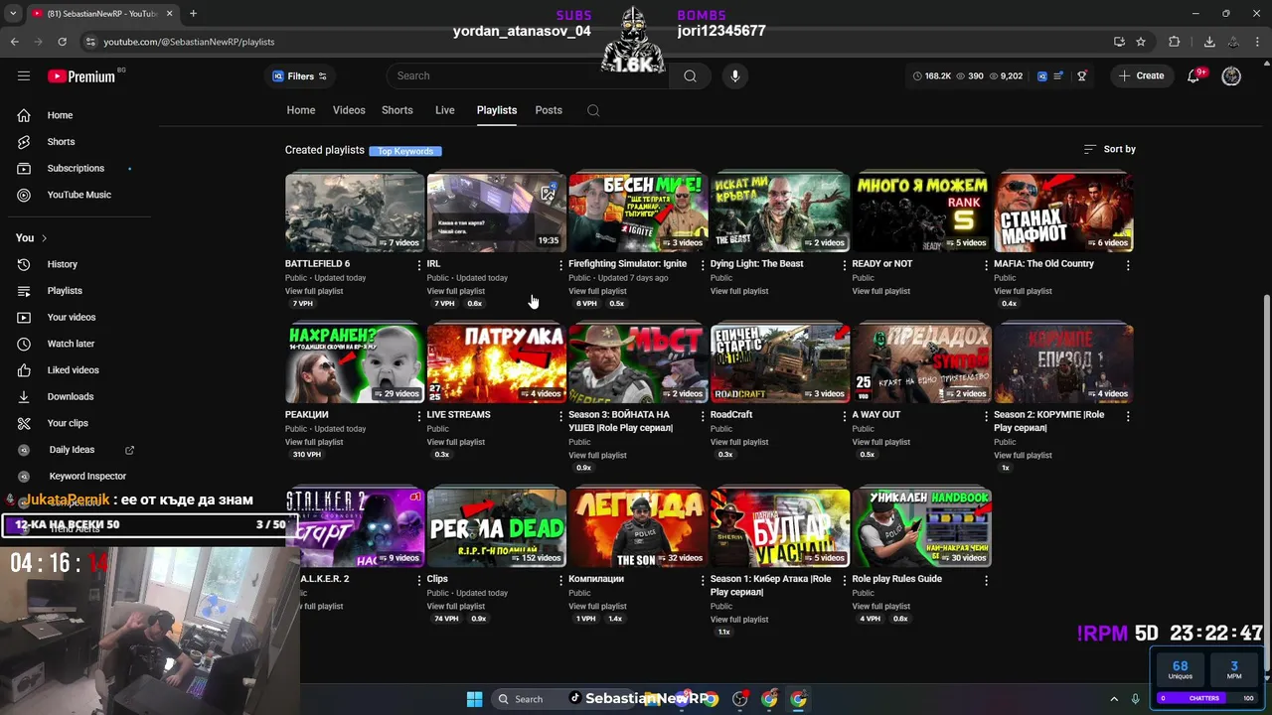Open the vidIQ blue extension icon
Screen dimensions: 1272x715
click(1041, 76)
